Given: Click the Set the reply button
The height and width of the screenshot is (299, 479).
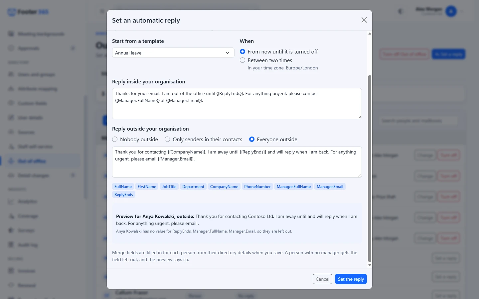Looking at the screenshot, I should point(351,279).
